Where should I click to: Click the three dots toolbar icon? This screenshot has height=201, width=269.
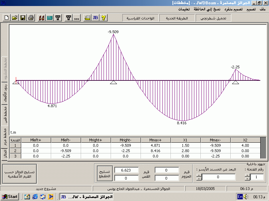76,18
